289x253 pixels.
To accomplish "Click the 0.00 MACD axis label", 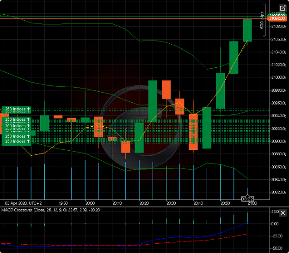I will click(275, 224).
